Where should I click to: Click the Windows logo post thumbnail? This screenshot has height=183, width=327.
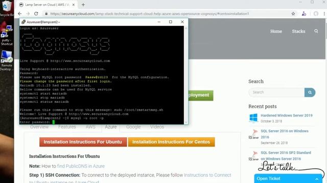click(253, 118)
